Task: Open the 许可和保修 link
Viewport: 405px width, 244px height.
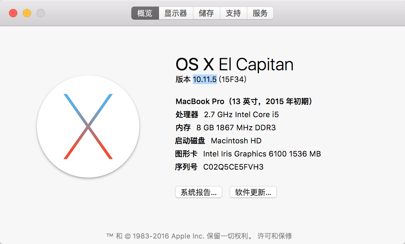Action: tap(275, 236)
